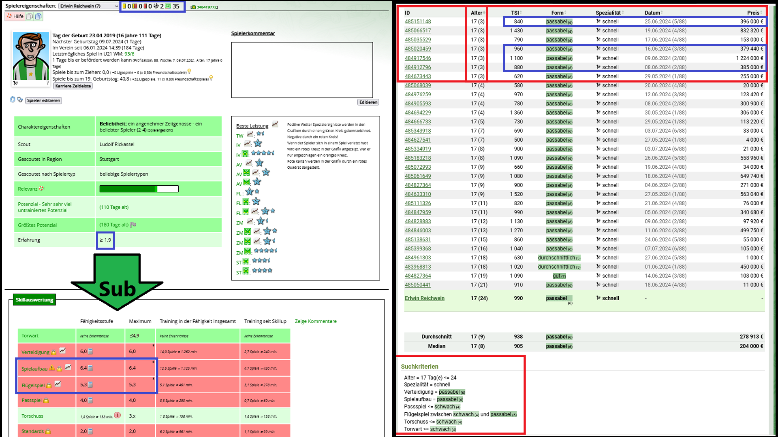Viewport: 778px width, 437px height.
Task: Click warning triangle icon next to Spielaufbau
Action: 52,368
